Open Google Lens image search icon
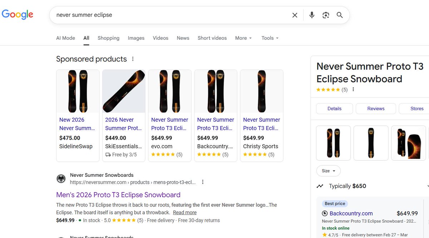Screen dimensions: 429x238 pos(326,15)
